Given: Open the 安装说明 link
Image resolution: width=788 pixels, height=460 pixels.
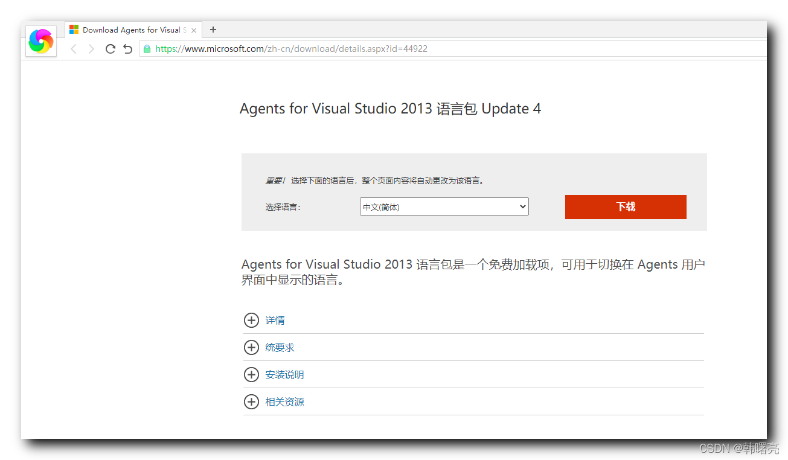Looking at the screenshot, I should pyautogui.click(x=285, y=375).
